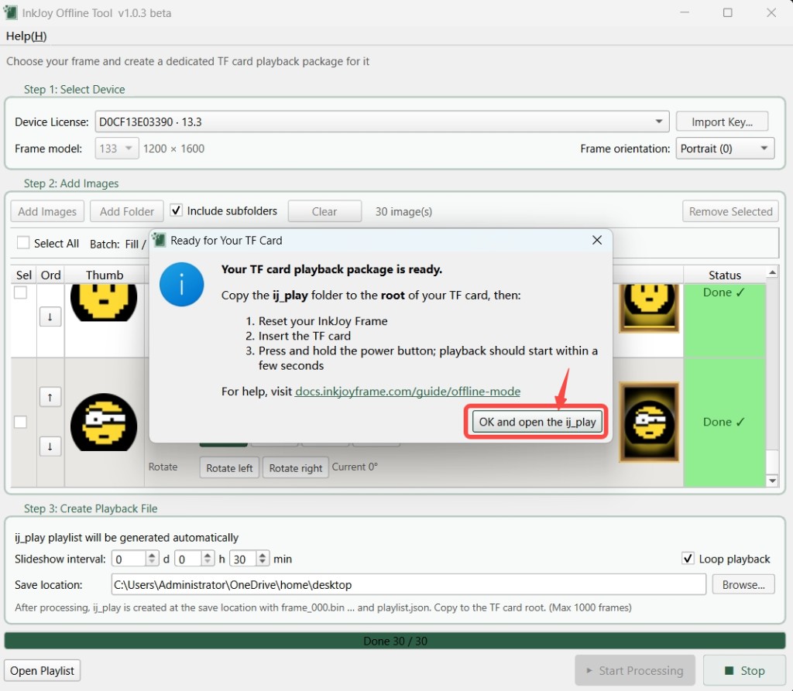Select the sunglasses emoji source thumbnail
The image size is (793, 691).
[104, 422]
